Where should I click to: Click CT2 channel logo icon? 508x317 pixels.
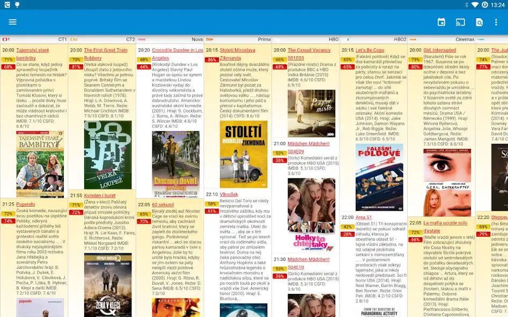pos(74,40)
